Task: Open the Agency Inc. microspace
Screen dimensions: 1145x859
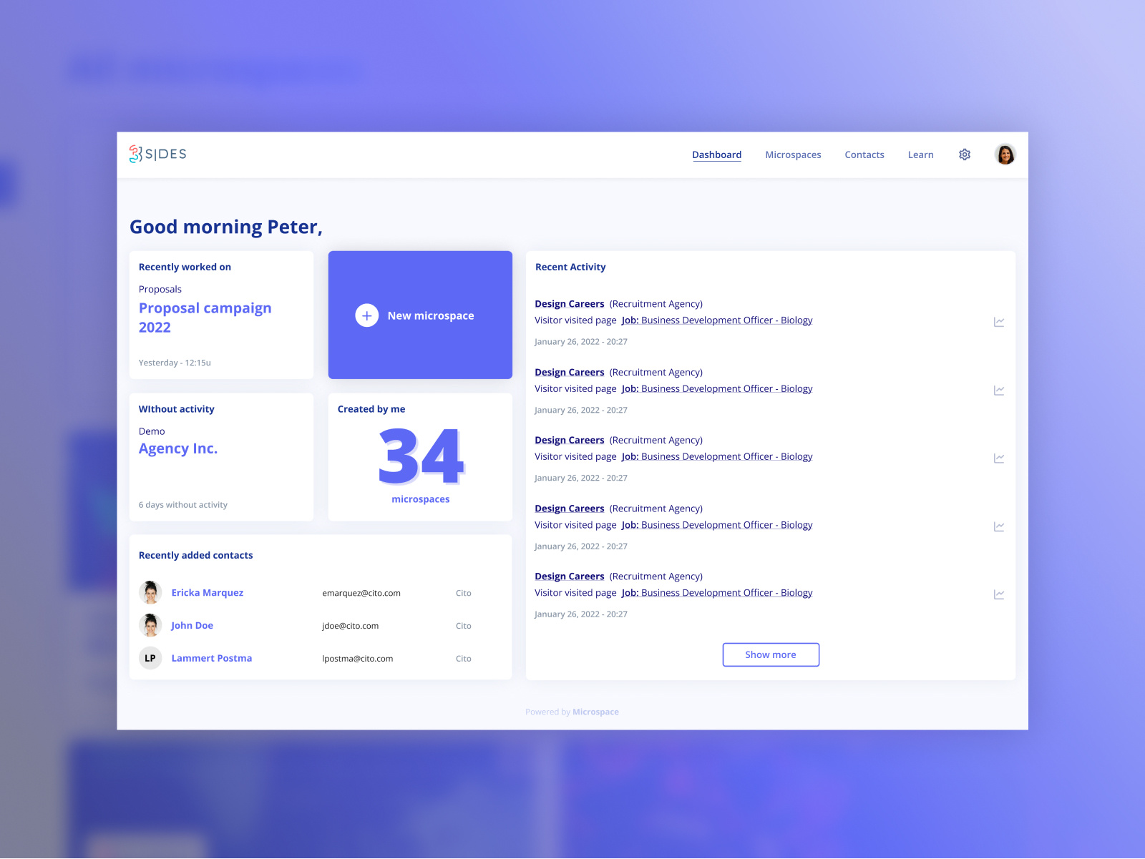Action: click(x=178, y=448)
